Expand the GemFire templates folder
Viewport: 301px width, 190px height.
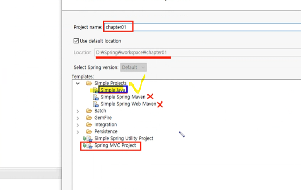[78, 118]
